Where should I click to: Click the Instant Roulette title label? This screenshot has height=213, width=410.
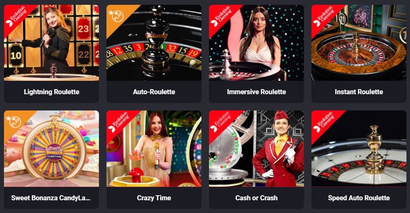(359, 92)
